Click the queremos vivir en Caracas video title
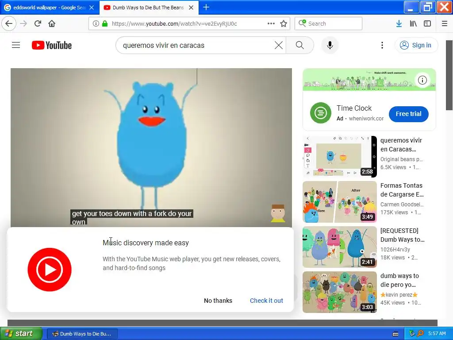Image resolution: width=453 pixels, height=340 pixels. click(401, 145)
